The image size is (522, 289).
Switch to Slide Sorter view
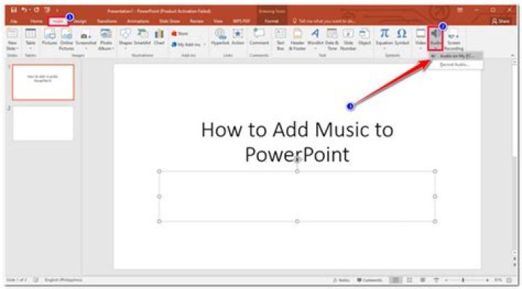410,280
